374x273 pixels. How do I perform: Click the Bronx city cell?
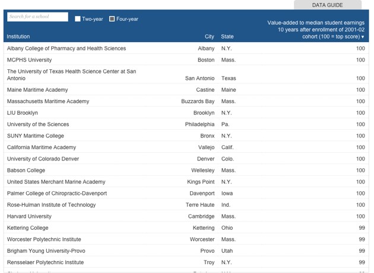pyautogui.click(x=207, y=136)
